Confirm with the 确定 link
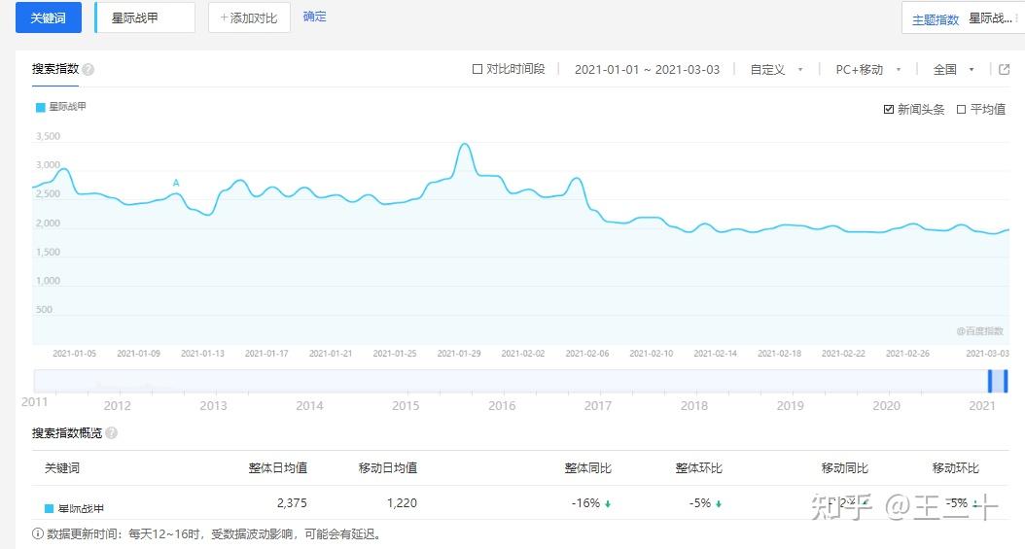This screenshot has height=549, width=1025. [314, 17]
